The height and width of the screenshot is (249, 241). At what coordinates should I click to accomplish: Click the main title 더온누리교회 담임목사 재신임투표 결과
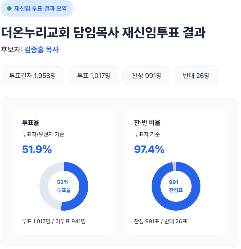pyautogui.click(x=103, y=32)
